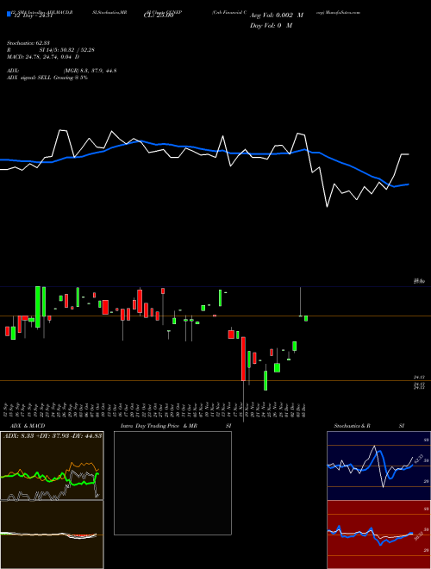This screenshot has height=569, width=431.
Task: Click the red RSI chart panel
Action: pyautogui.click(x=378, y=535)
